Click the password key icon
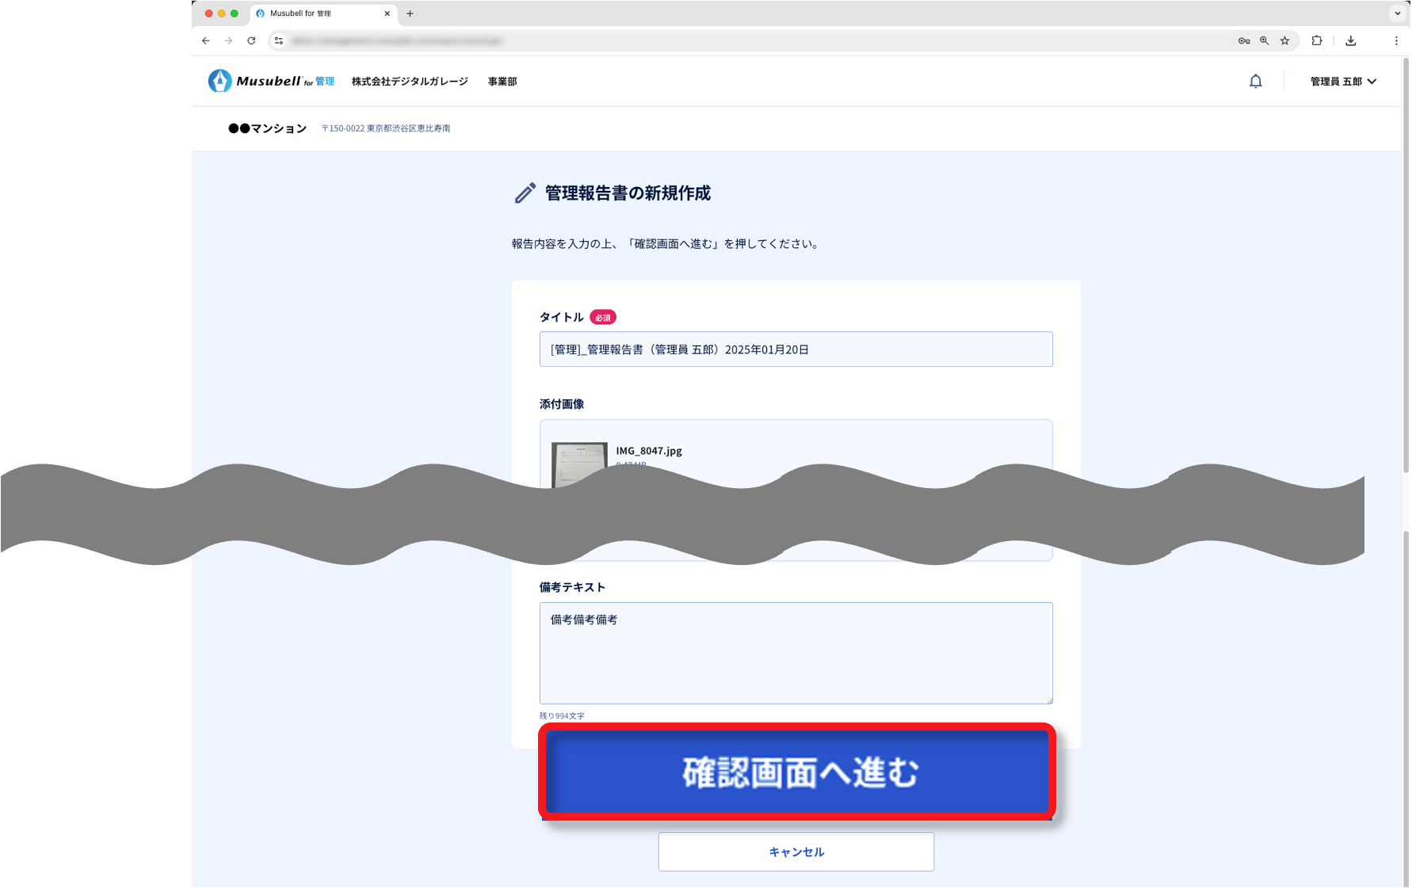The height and width of the screenshot is (889, 1412). coord(1244,40)
